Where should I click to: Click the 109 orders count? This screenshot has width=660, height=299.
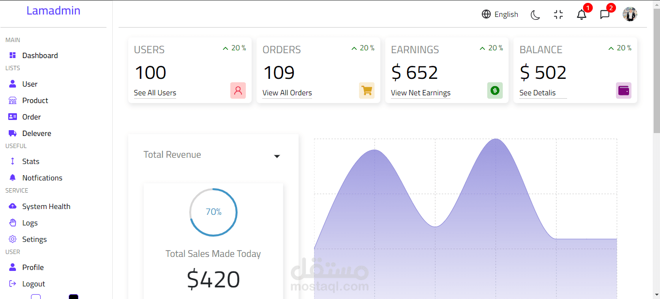(279, 73)
